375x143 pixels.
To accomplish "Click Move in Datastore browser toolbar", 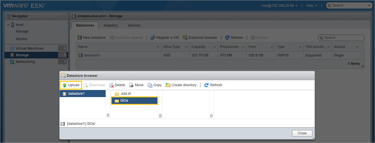I will pos(136,85).
